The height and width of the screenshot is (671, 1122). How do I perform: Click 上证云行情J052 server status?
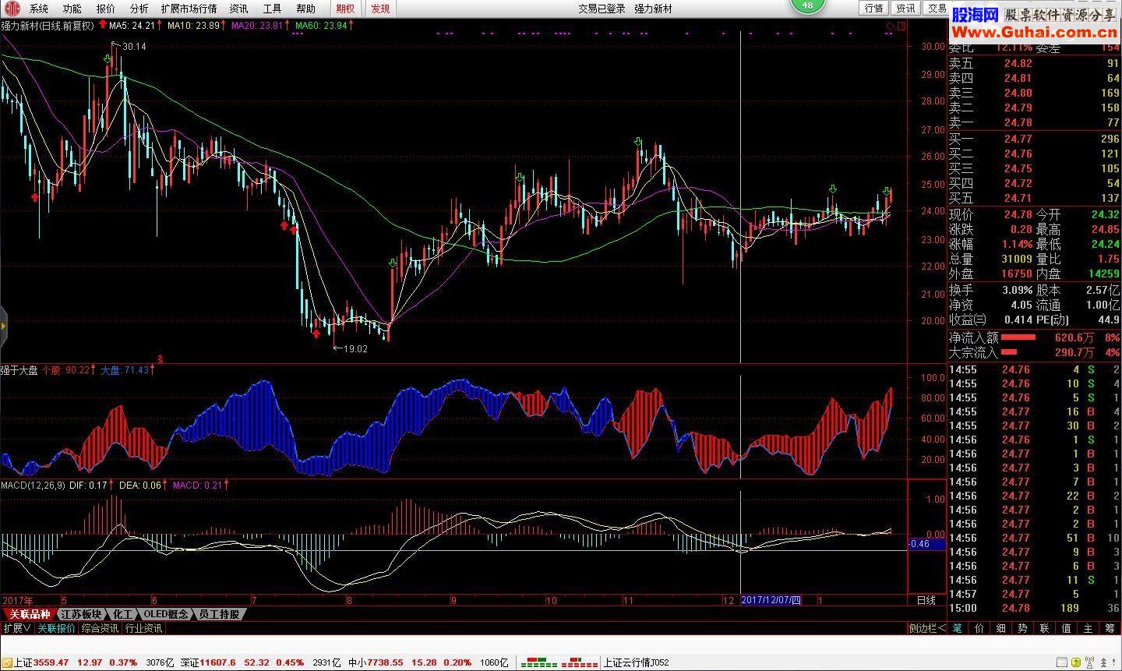coord(637,662)
